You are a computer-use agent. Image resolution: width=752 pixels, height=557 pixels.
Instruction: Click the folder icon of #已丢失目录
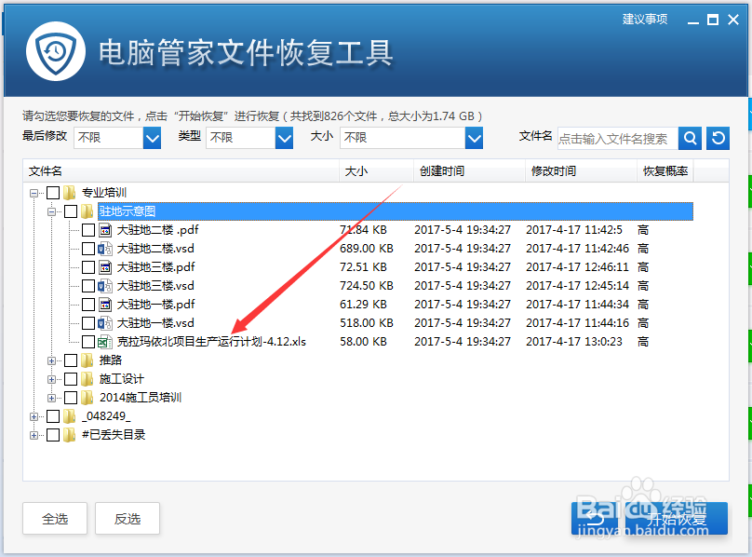coord(70,435)
